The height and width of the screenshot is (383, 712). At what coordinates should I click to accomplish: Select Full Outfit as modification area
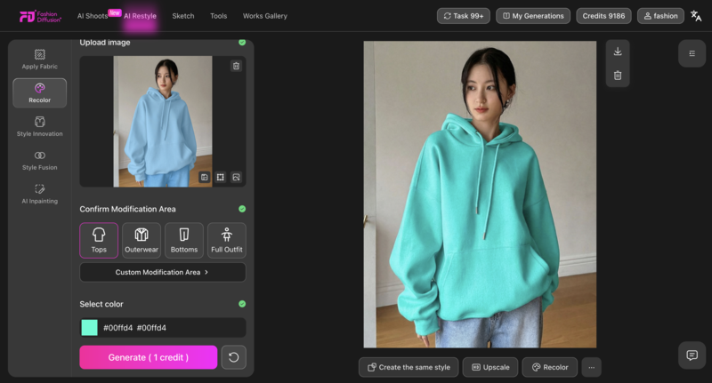[x=227, y=240]
